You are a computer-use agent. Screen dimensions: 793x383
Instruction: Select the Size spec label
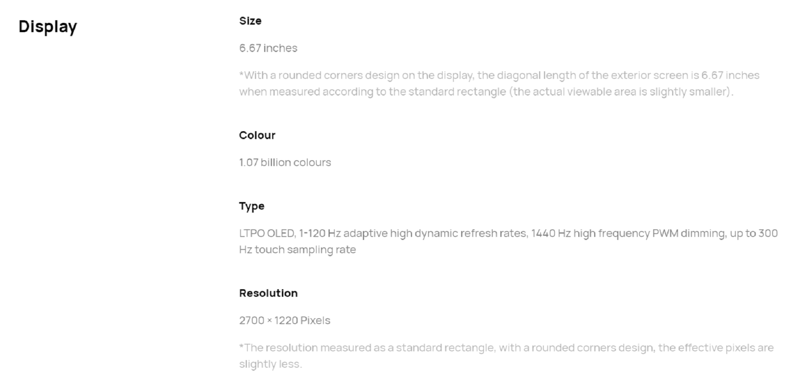click(x=250, y=21)
